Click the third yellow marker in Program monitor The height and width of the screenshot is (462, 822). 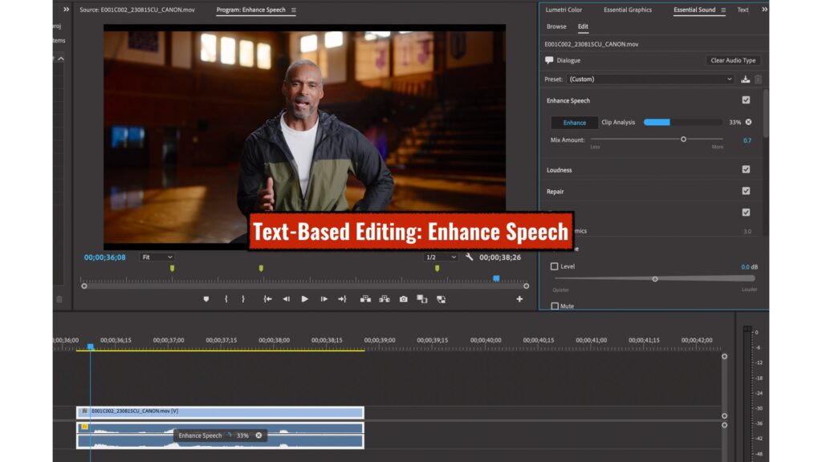pos(437,268)
